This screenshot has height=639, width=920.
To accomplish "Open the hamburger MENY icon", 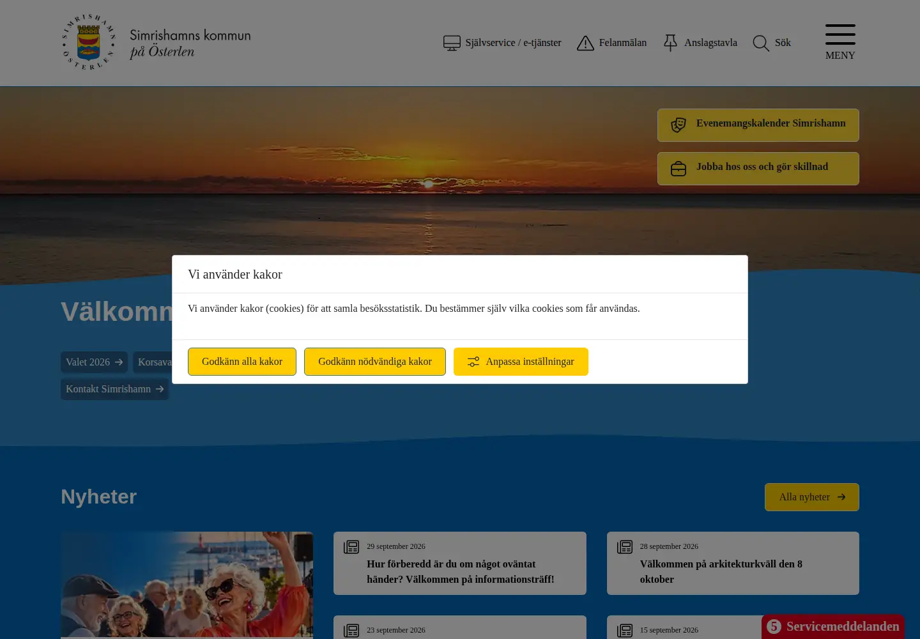I will [x=840, y=35].
